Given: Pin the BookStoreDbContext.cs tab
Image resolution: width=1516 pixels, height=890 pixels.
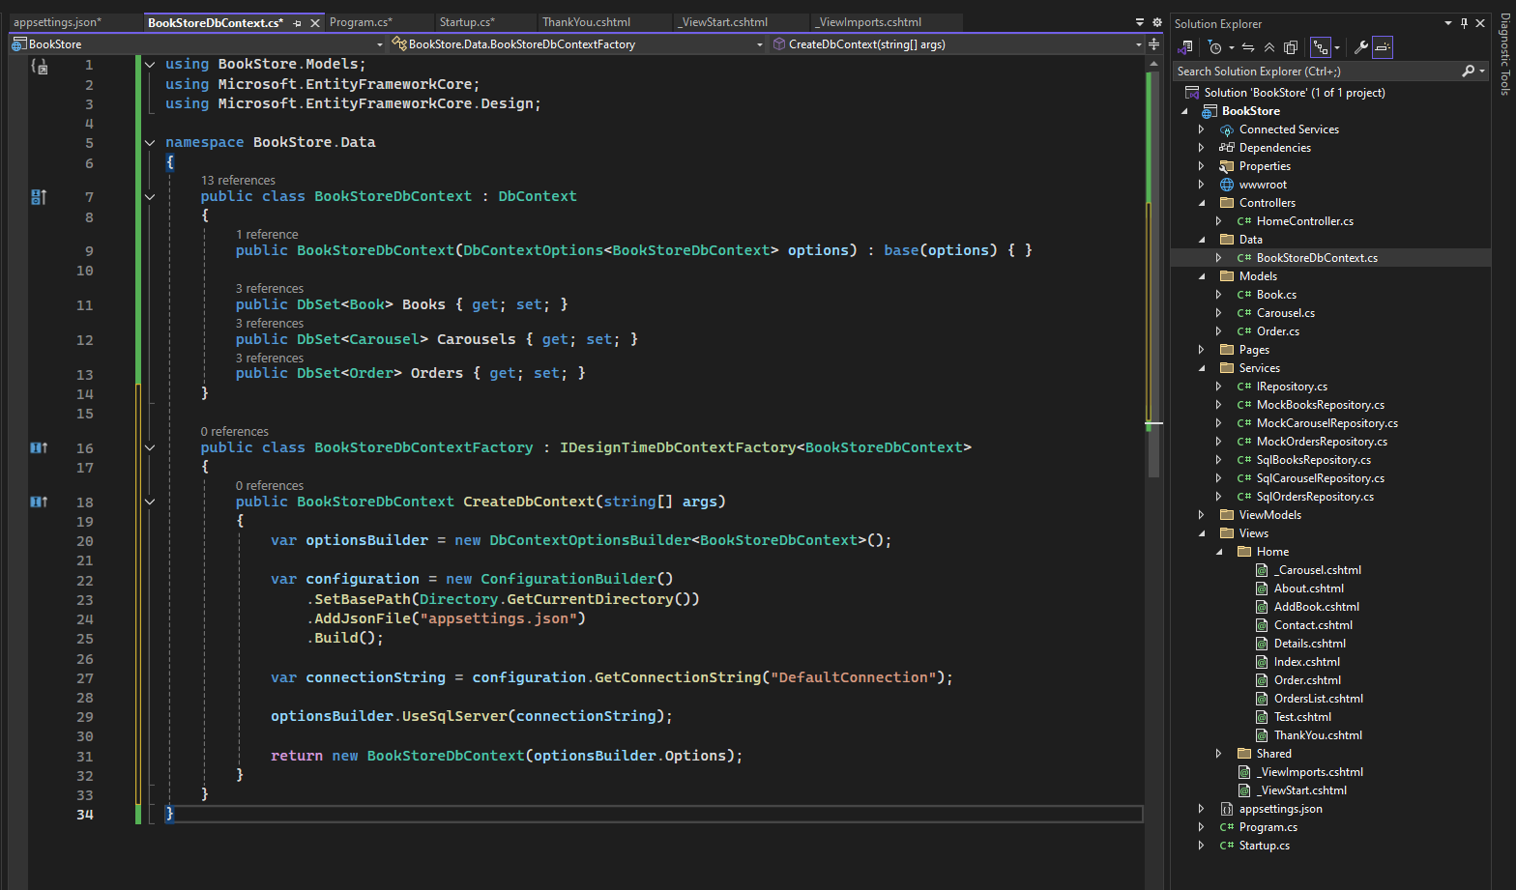Looking at the screenshot, I should (x=297, y=22).
